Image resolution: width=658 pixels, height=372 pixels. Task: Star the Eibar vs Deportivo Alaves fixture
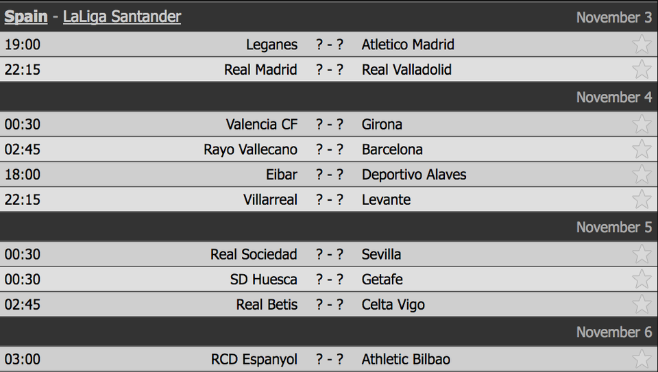[x=642, y=175]
